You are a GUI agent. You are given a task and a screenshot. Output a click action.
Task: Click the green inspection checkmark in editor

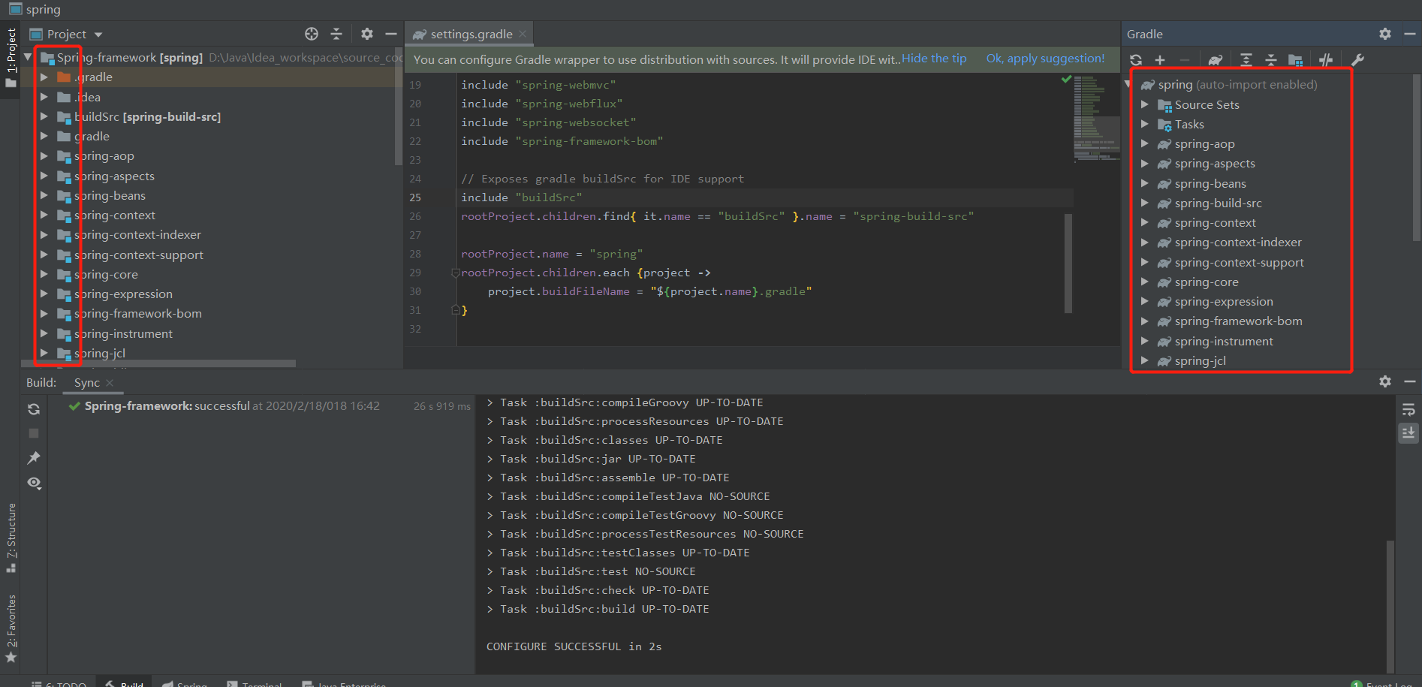point(1066,79)
